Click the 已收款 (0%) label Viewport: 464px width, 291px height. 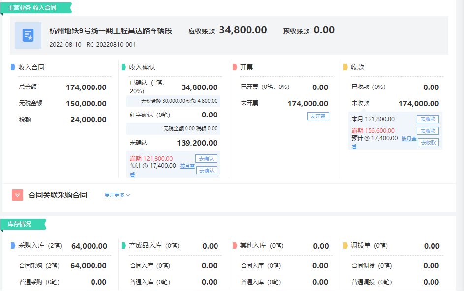click(368, 87)
